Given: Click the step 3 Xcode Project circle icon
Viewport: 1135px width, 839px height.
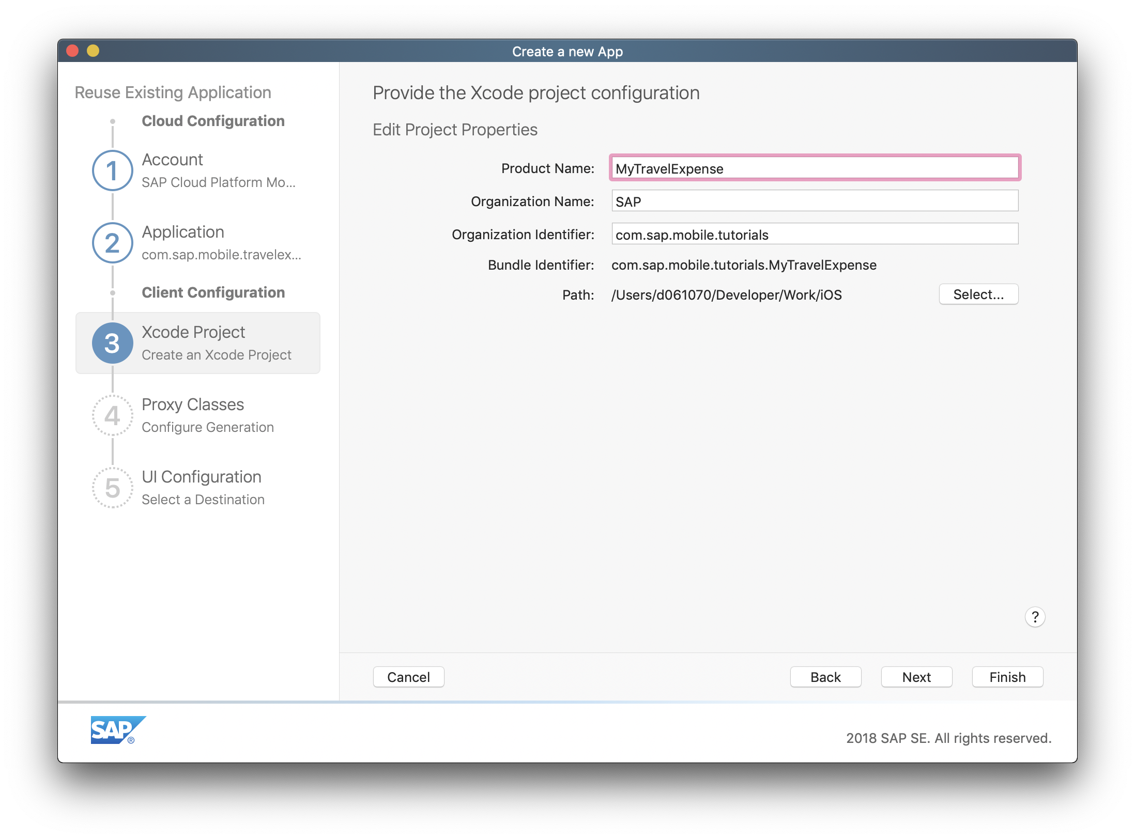Looking at the screenshot, I should click(112, 343).
